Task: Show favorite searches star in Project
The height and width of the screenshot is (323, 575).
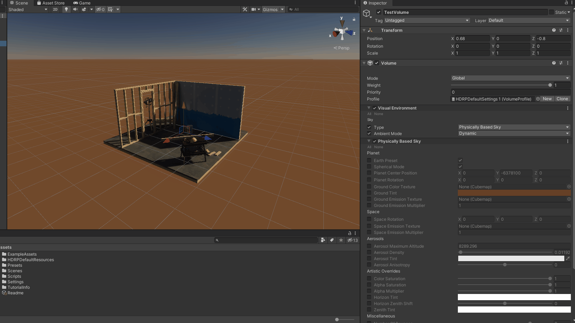Action: pyautogui.click(x=341, y=240)
